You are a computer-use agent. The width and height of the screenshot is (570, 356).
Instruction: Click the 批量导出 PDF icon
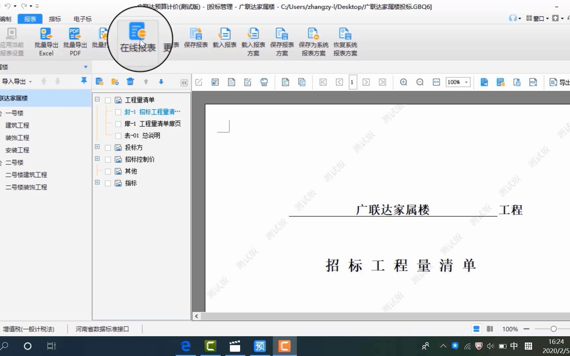pyautogui.click(x=75, y=42)
